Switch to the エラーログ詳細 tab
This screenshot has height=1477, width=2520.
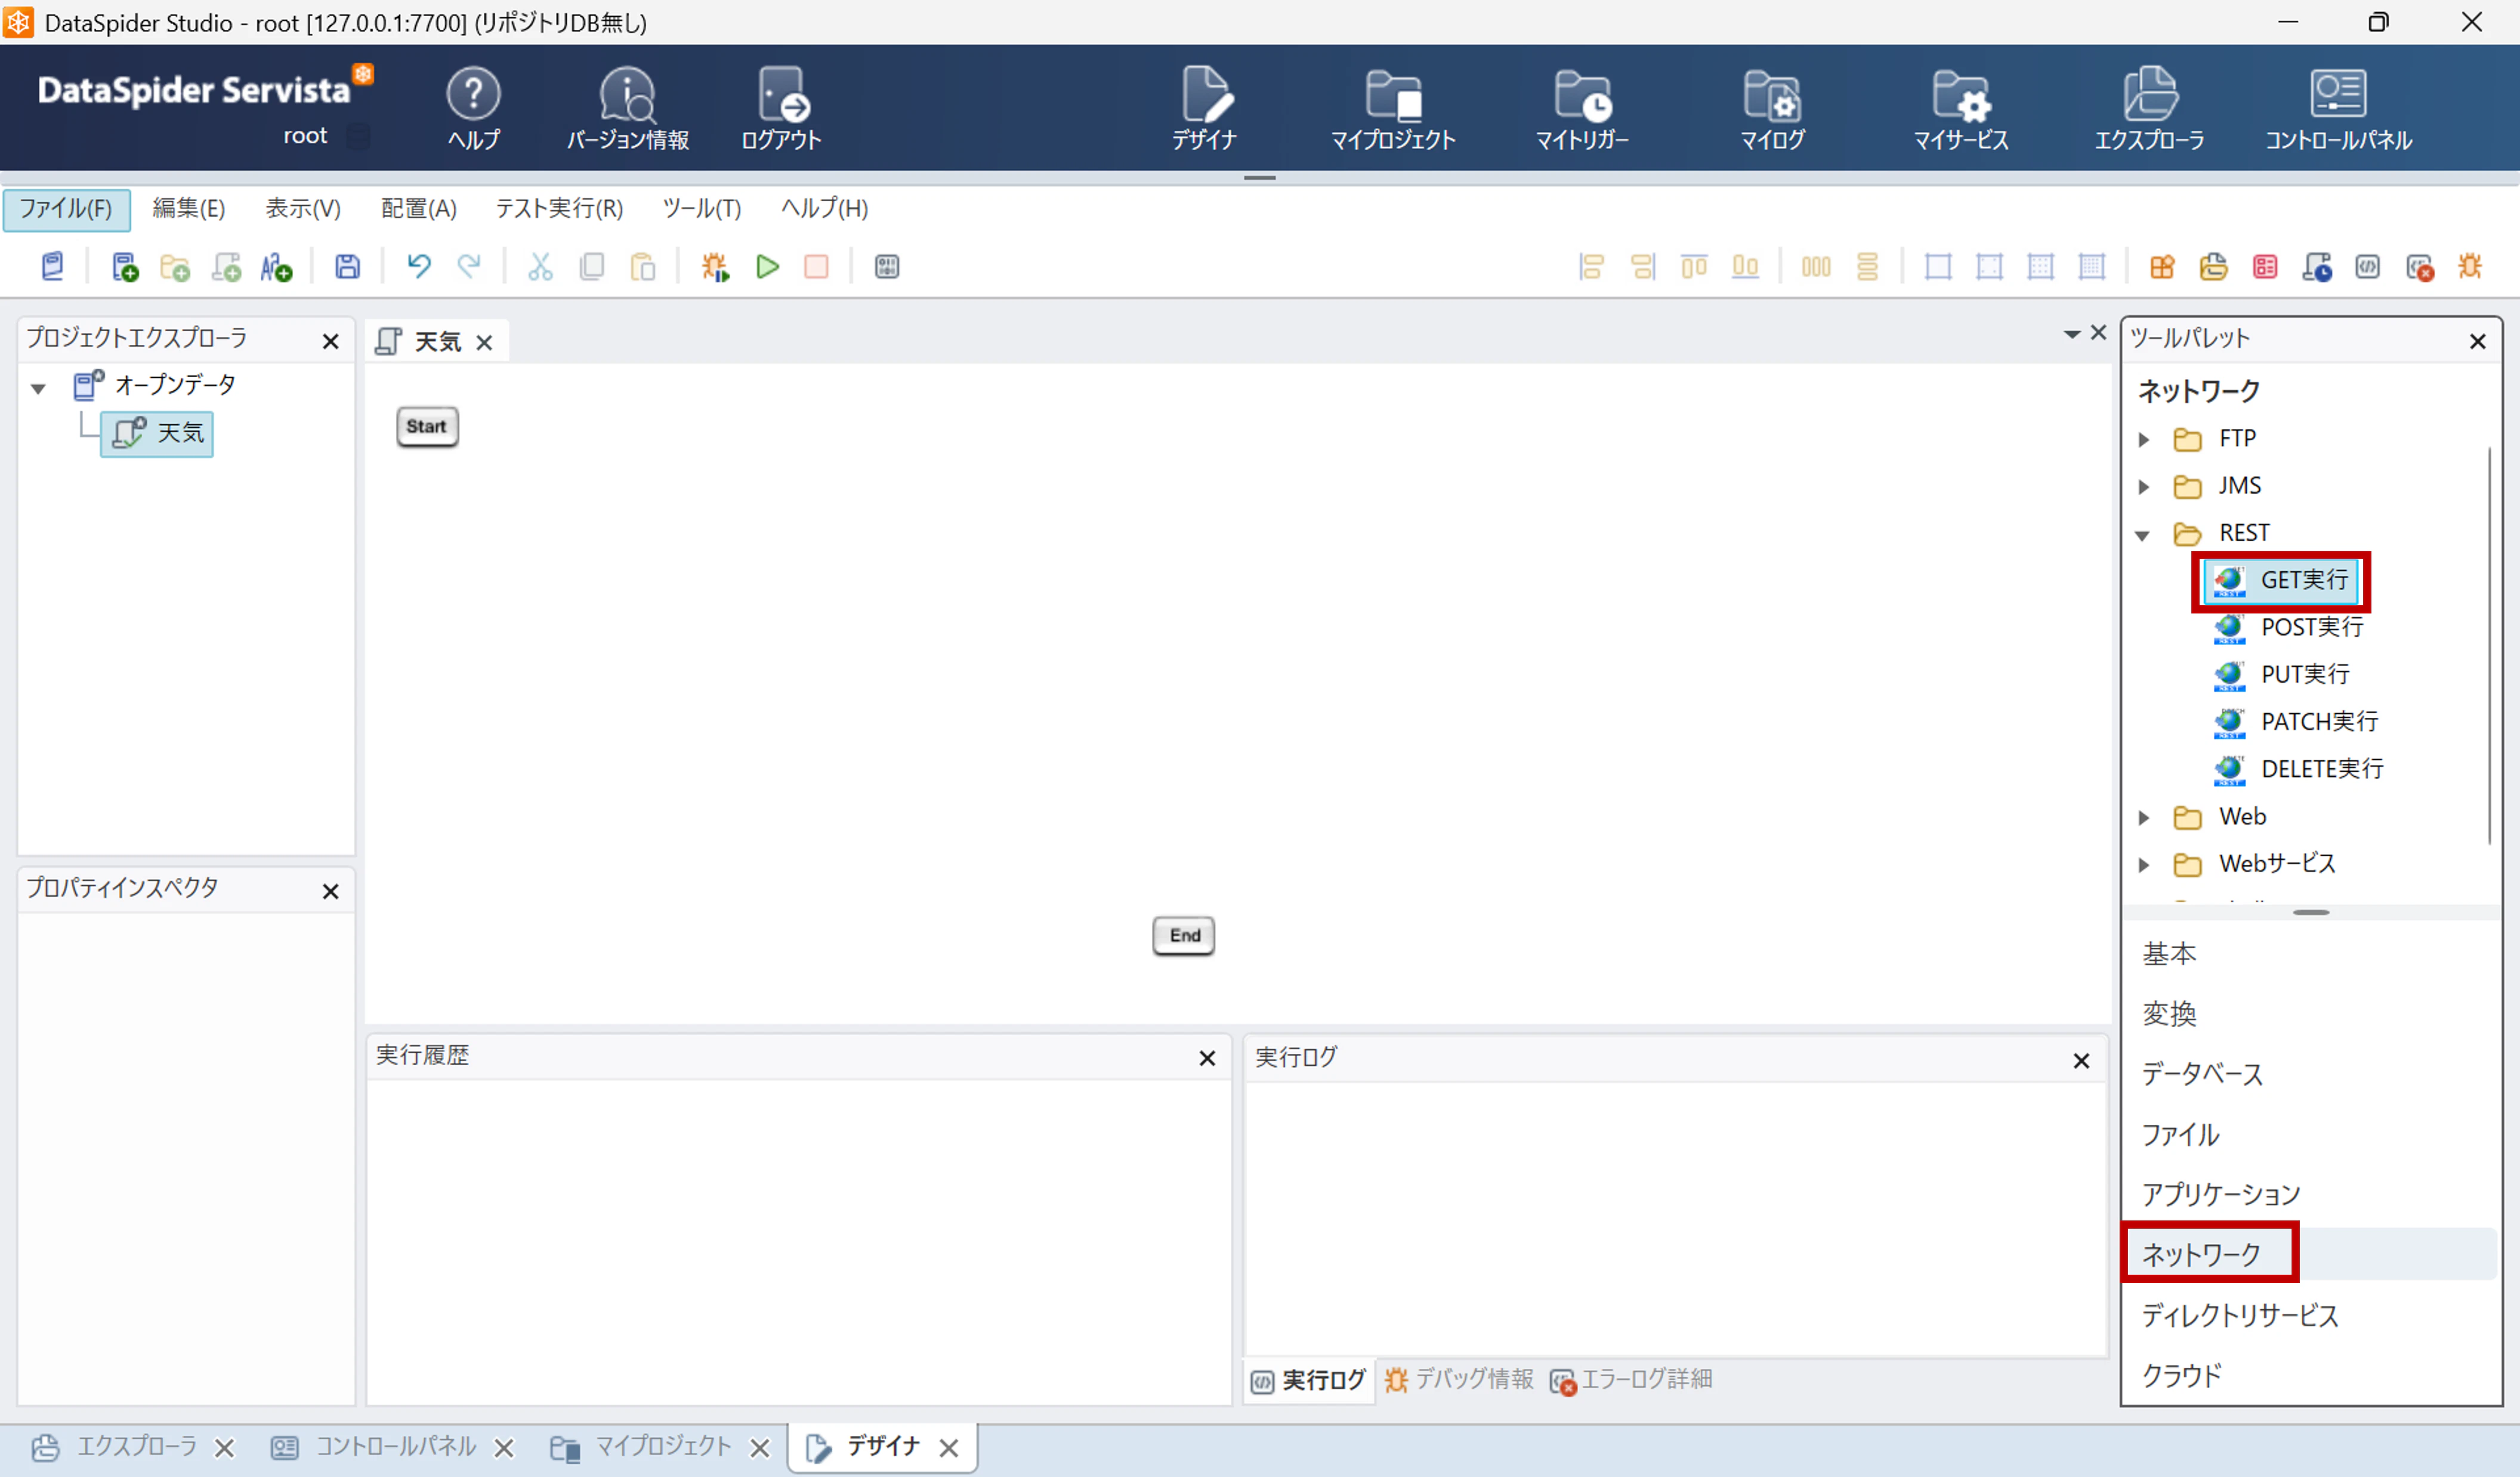1631,1380
